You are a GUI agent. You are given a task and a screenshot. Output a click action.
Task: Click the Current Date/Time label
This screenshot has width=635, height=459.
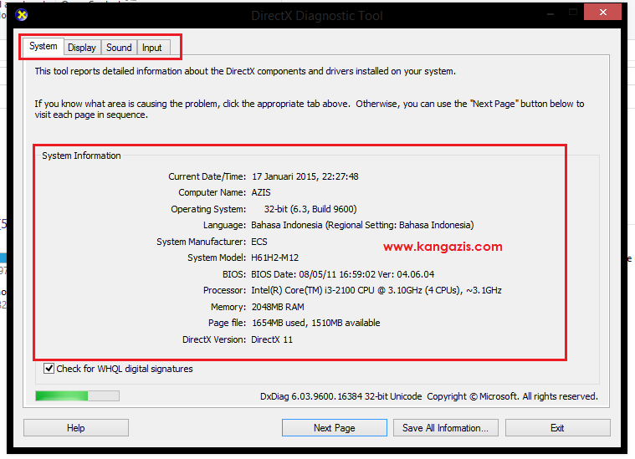point(207,176)
